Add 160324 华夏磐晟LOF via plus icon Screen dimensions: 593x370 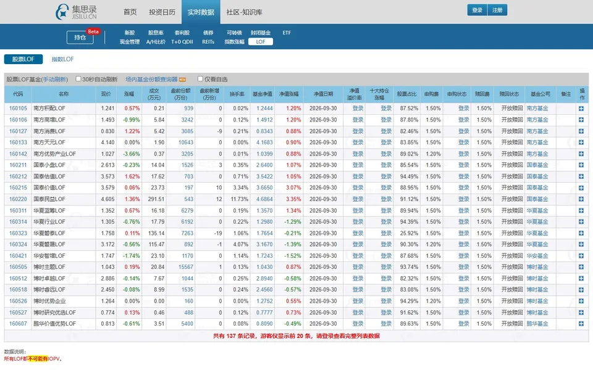tap(581, 244)
